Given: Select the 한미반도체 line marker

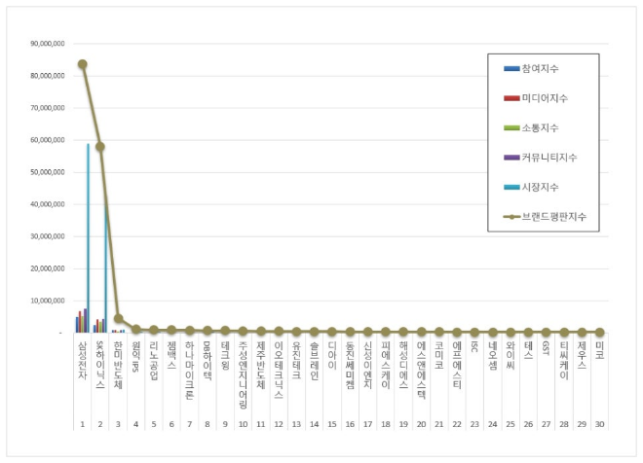Looking at the screenshot, I should click(118, 318).
